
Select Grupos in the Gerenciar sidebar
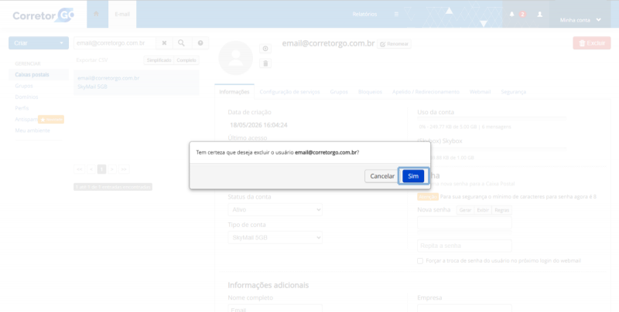[x=24, y=86]
